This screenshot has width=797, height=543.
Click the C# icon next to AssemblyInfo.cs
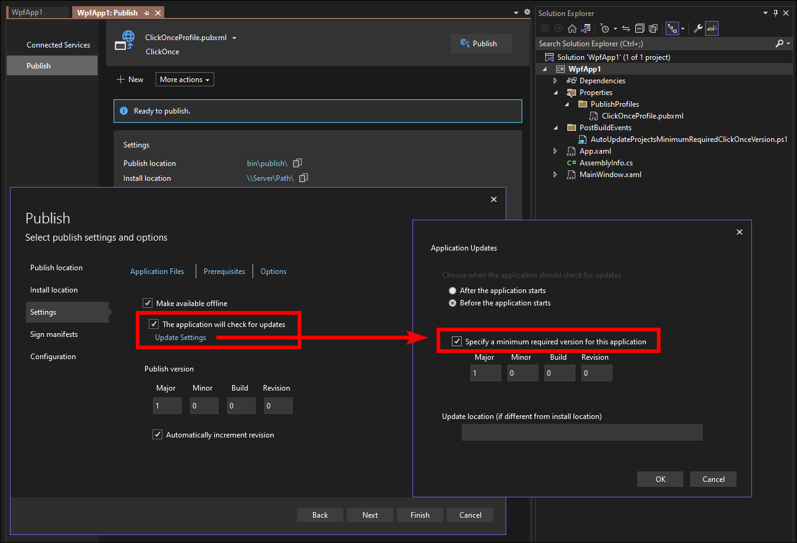click(x=571, y=163)
